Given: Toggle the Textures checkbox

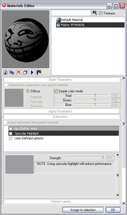Looking at the screenshot, I should coord(101,13).
